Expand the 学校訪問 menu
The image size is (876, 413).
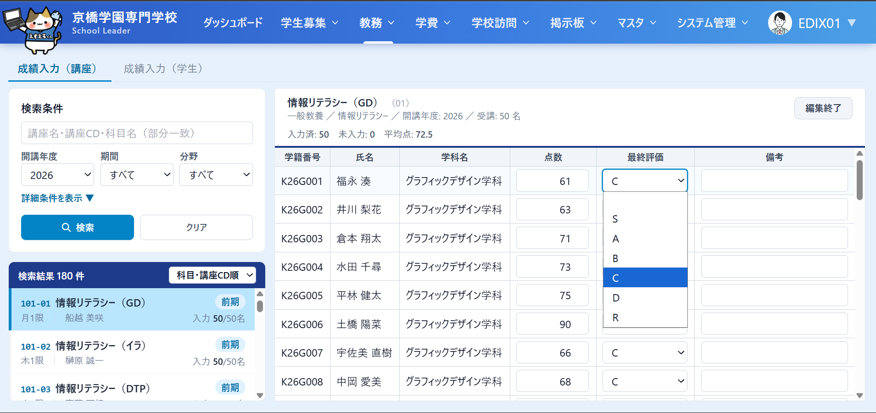(501, 23)
